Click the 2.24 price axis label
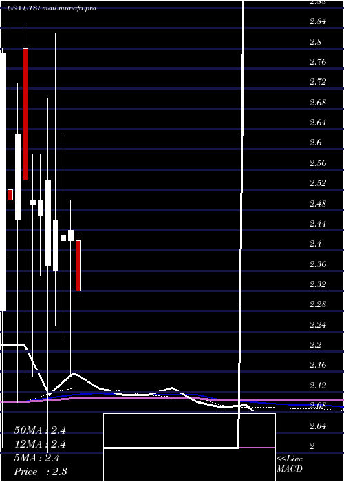344x482 pixels. (318, 324)
